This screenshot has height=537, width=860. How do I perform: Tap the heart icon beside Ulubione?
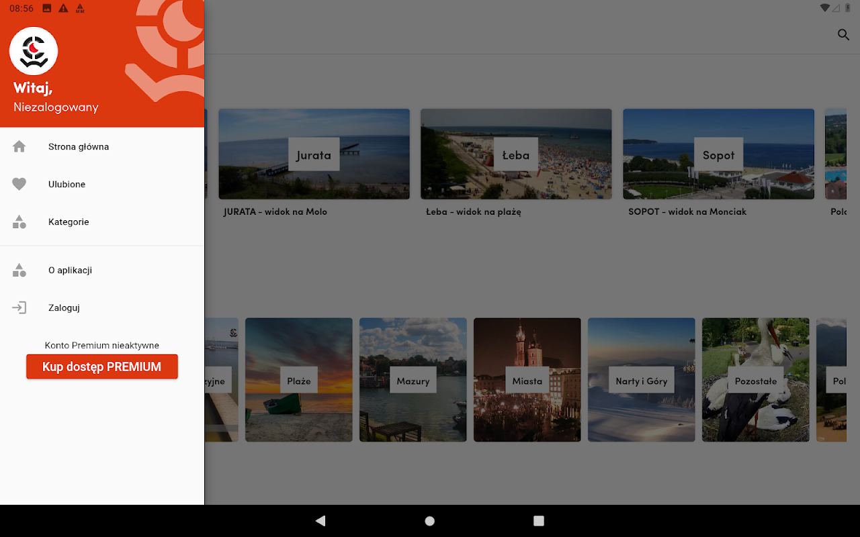(19, 184)
